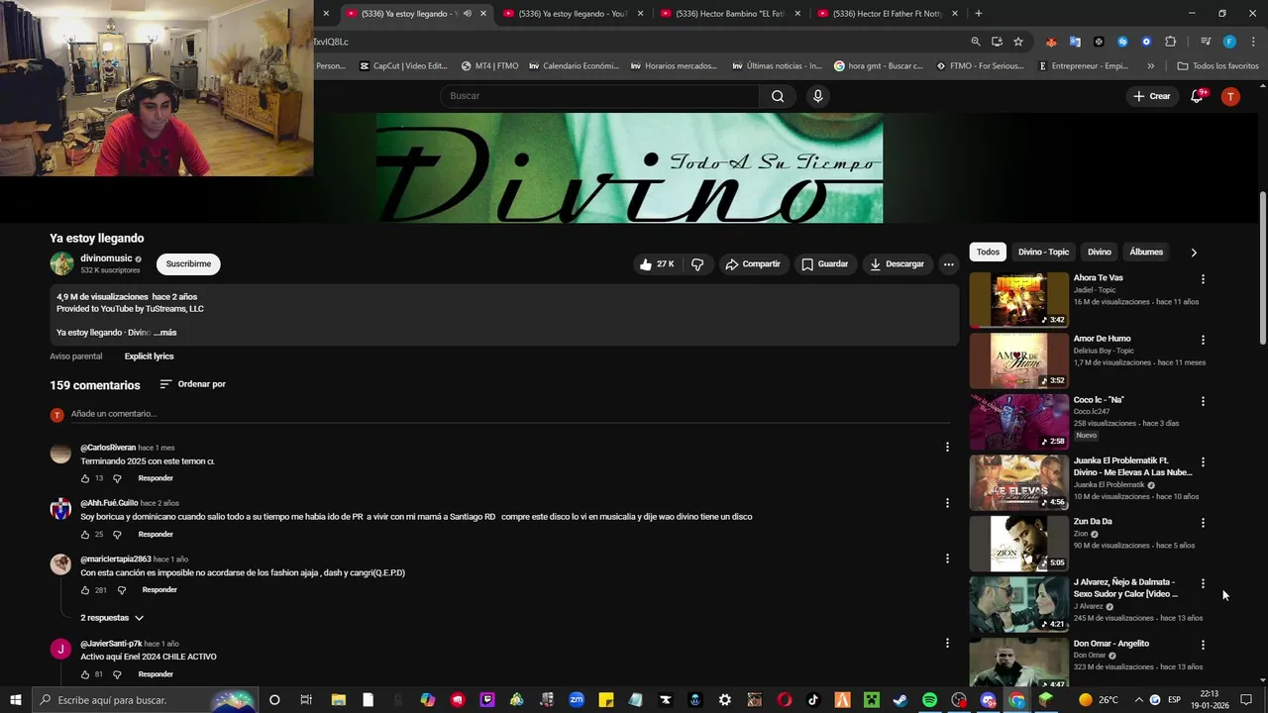Open a new browser tab with plus
This screenshot has width=1268, height=713.
[x=979, y=14]
